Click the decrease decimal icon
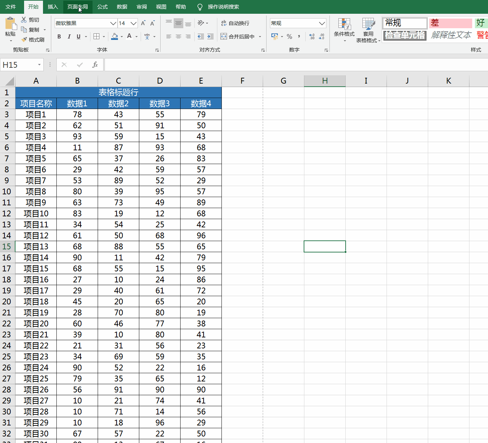This screenshot has width=488, height=443. (x=322, y=36)
